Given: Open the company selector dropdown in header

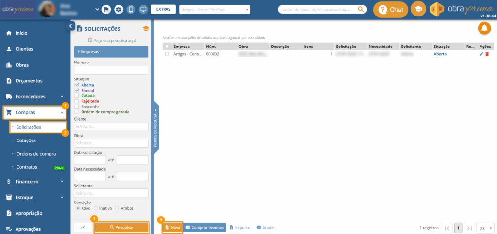Looking at the screenshot, I should (x=215, y=9).
